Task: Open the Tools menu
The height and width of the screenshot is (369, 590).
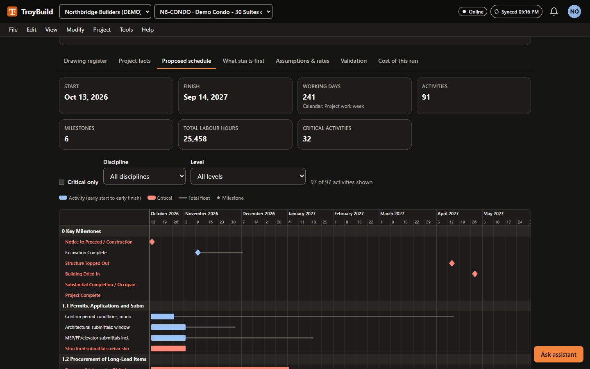Action: coord(126,30)
